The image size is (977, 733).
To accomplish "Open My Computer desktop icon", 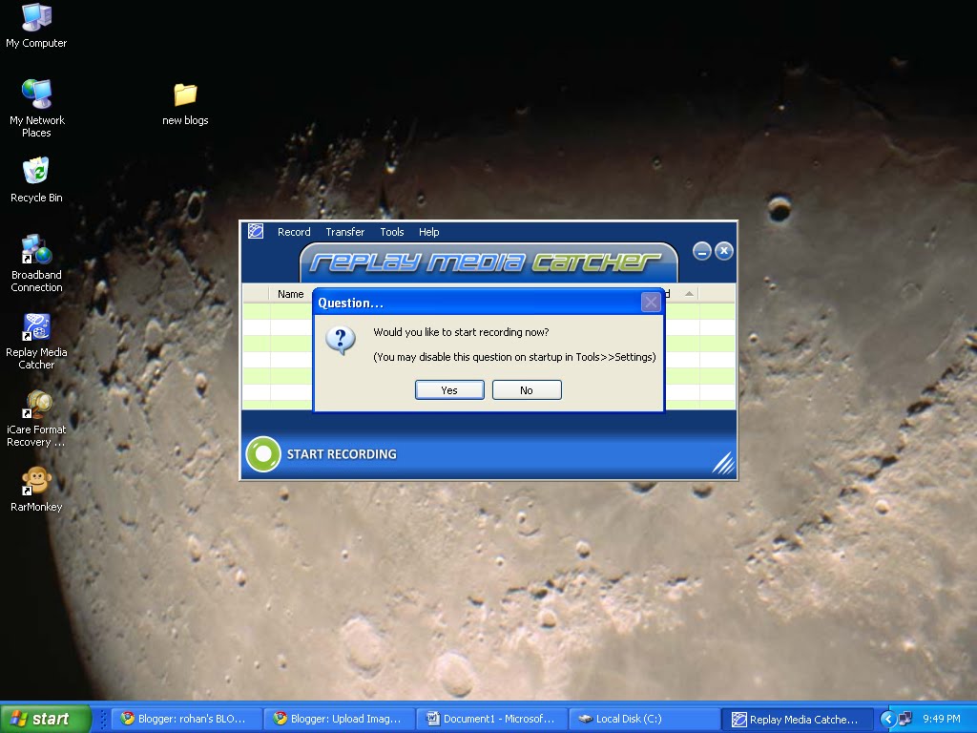I will point(36,26).
